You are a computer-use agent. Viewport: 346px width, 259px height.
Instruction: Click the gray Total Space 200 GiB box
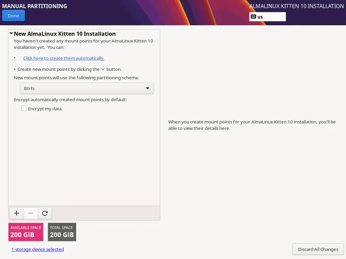coord(62,232)
